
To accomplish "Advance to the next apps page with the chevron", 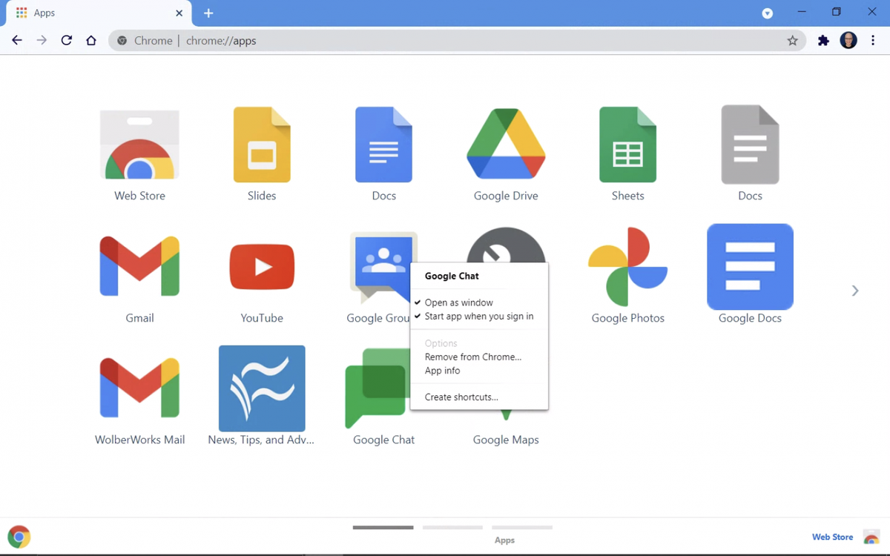I will 854,291.
